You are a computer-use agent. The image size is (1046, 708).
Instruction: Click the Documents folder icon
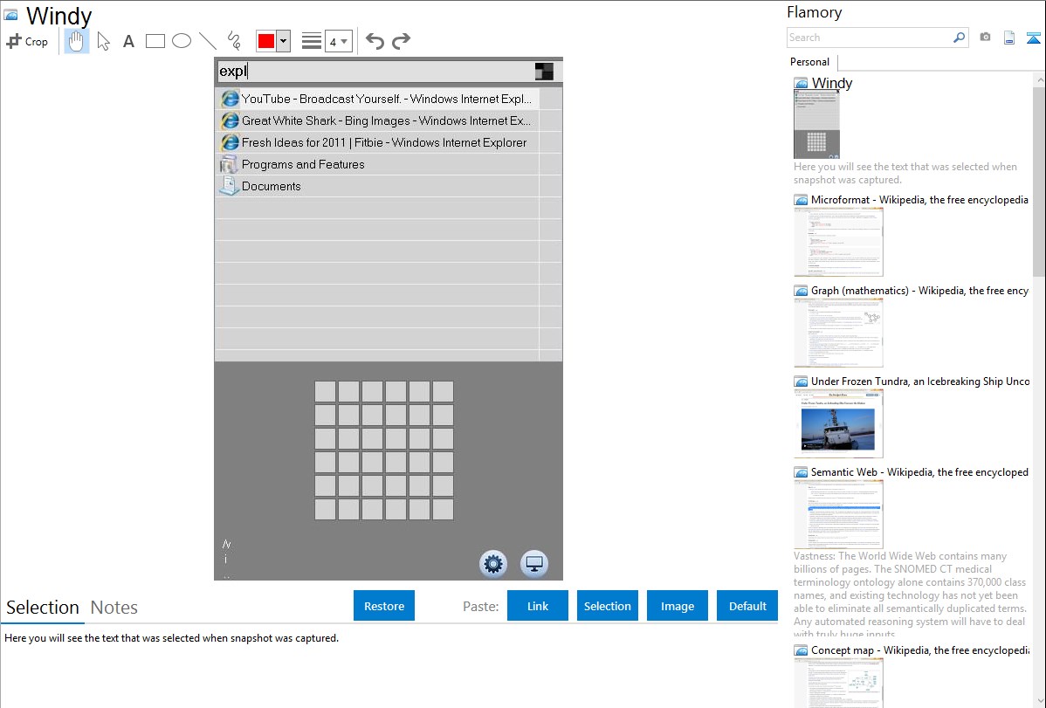click(229, 186)
